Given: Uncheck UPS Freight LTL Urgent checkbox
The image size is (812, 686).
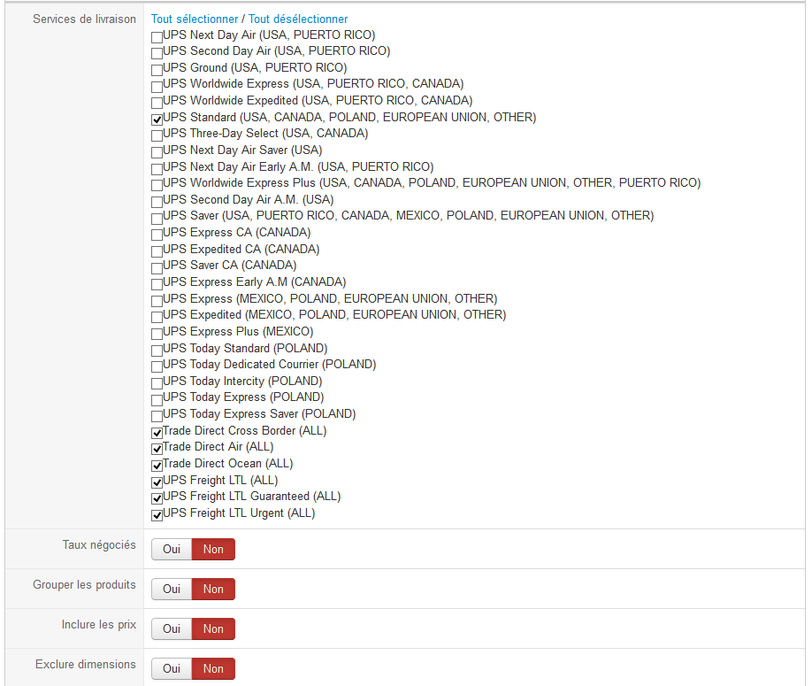Looking at the screenshot, I should 157,515.
